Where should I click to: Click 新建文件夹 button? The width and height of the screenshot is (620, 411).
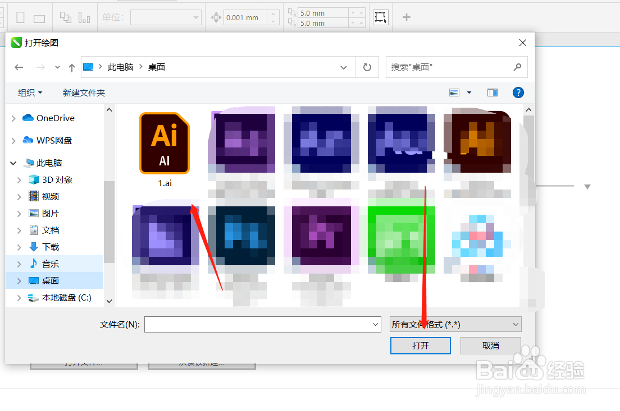tap(84, 93)
